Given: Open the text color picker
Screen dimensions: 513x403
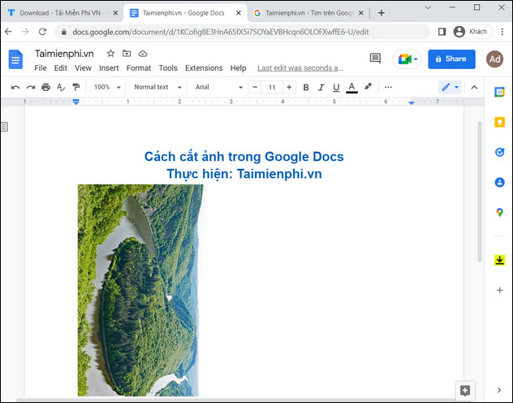Looking at the screenshot, I should [351, 88].
